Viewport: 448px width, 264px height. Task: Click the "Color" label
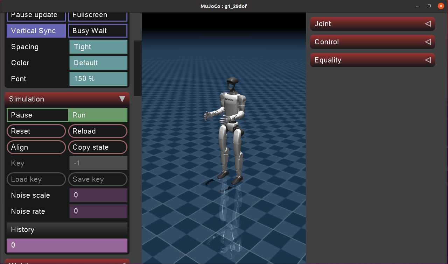pyautogui.click(x=20, y=63)
